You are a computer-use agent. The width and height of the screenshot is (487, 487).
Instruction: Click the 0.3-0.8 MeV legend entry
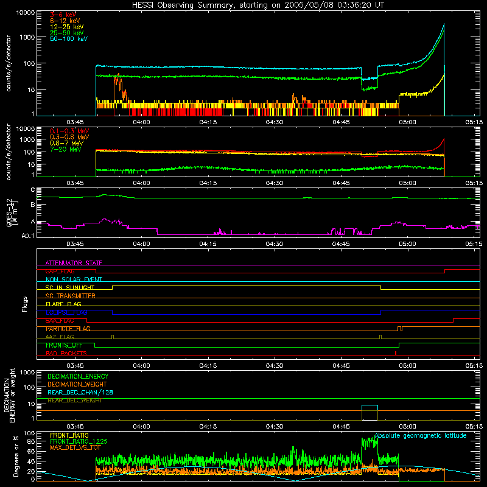69,137
